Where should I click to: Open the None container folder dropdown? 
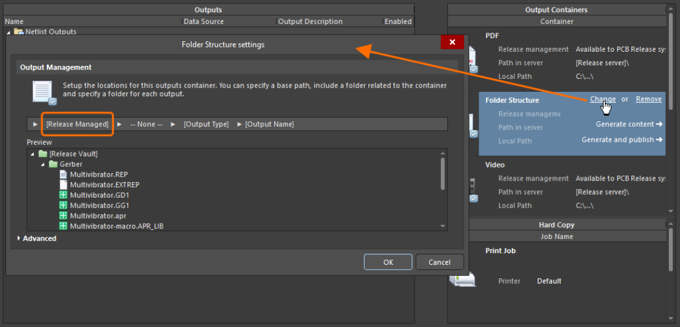coord(146,124)
